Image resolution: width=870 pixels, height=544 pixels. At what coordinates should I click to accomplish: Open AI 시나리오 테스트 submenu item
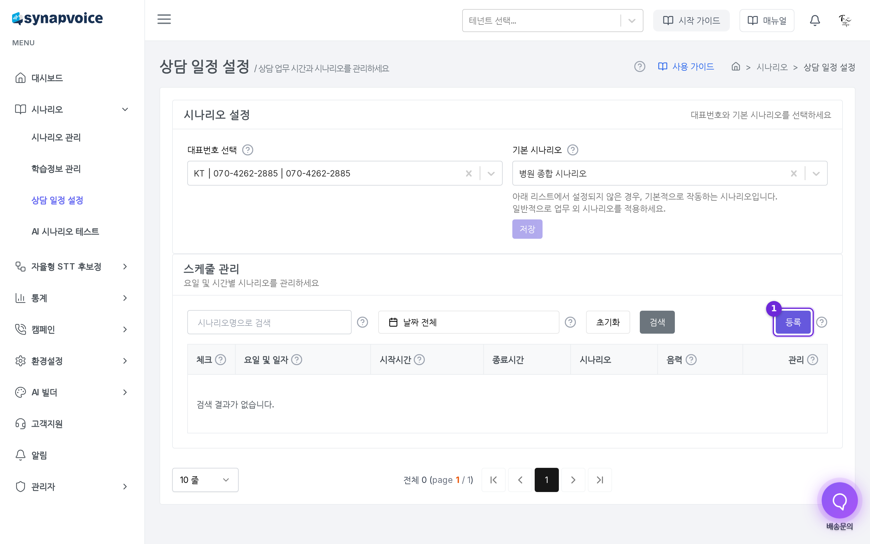click(x=66, y=231)
